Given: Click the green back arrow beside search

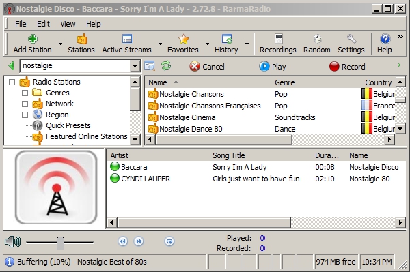Looking at the screenshot, I should point(11,65).
